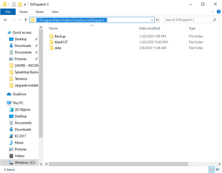This screenshot has height=173, width=222.
Task: Switch to the Home ribbon tab
Action: 24,12
